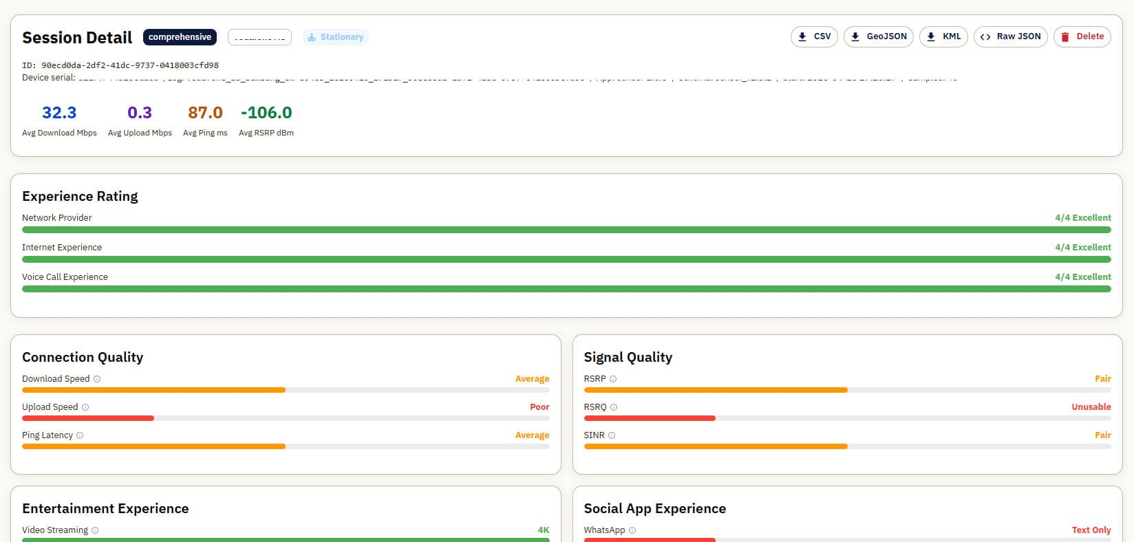Click the Network Provider rating bar
This screenshot has height=542, width=1134.
(x=566, y=230)
